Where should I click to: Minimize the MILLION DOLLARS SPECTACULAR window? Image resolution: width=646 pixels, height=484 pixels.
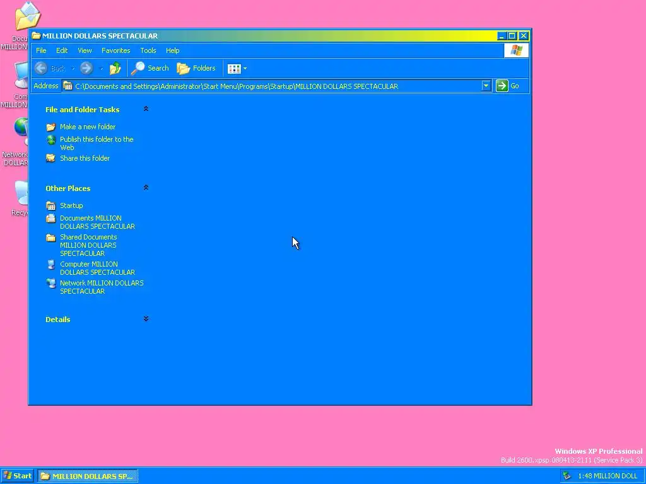click(502, 36)
